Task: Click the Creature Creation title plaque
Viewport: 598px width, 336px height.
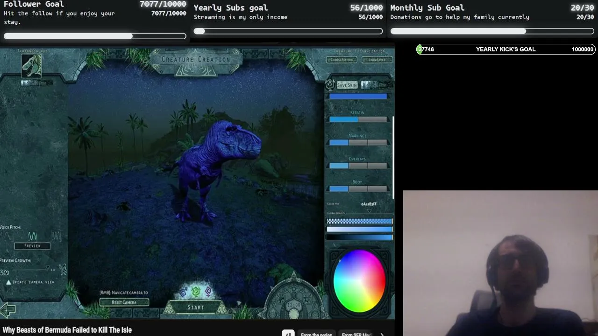Action: pos(196,60)
